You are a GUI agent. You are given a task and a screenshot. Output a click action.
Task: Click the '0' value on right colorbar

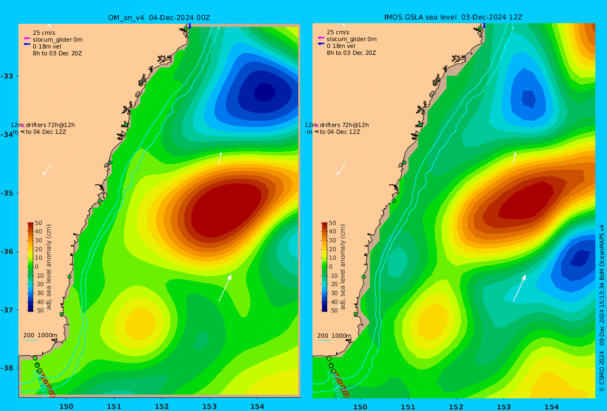coord(330,267)
